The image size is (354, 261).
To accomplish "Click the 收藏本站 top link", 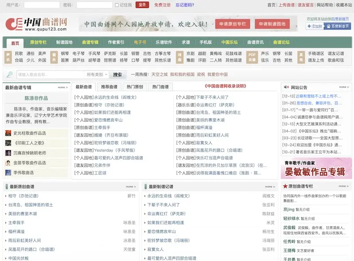I will click(344, 5).
